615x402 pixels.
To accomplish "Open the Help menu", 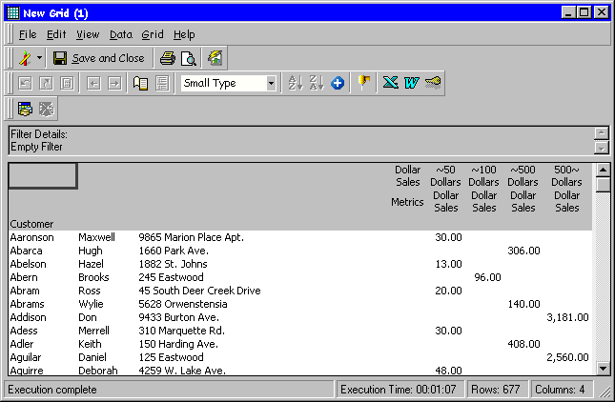I will [184, 35].
